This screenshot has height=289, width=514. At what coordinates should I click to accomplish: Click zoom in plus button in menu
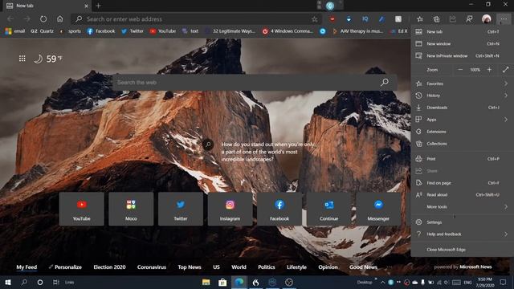coord(489,70)
